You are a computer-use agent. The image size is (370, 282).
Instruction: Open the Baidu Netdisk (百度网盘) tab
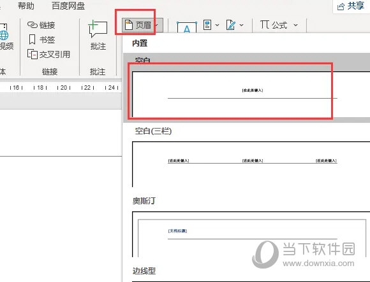pyautogui.click(x=68, y=6)
